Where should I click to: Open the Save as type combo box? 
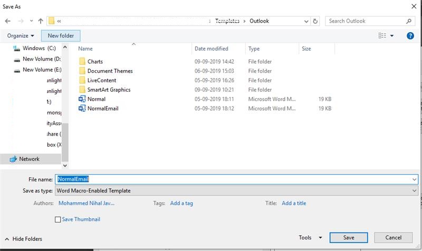pyautogui.click(x=236, y=191)
